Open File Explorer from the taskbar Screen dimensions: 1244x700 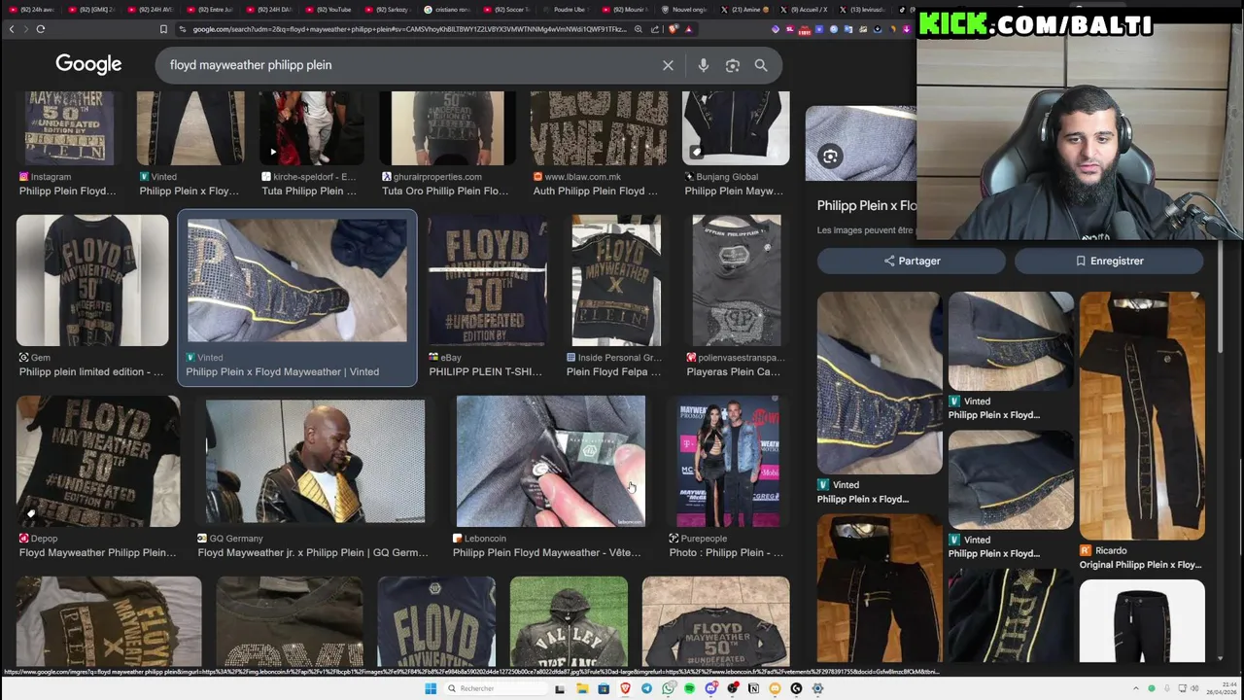coord(581,688)
